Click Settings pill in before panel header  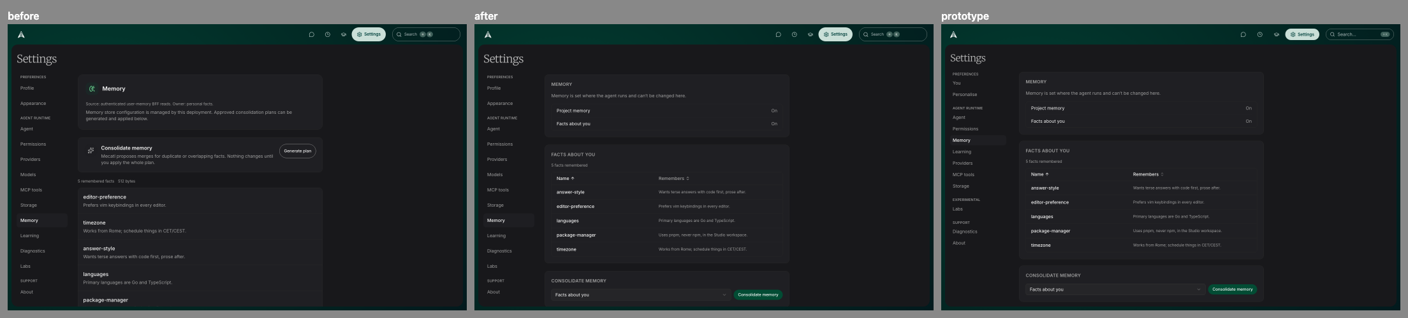[369, 34]
